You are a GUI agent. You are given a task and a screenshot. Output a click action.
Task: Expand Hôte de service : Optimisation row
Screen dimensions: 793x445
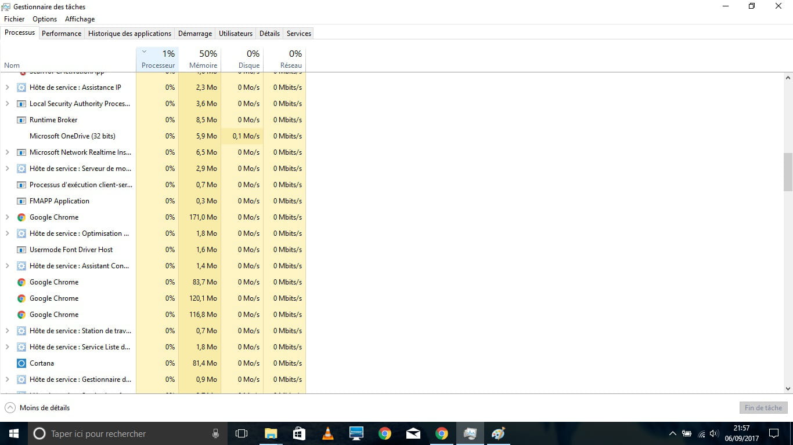pos(7,234)
